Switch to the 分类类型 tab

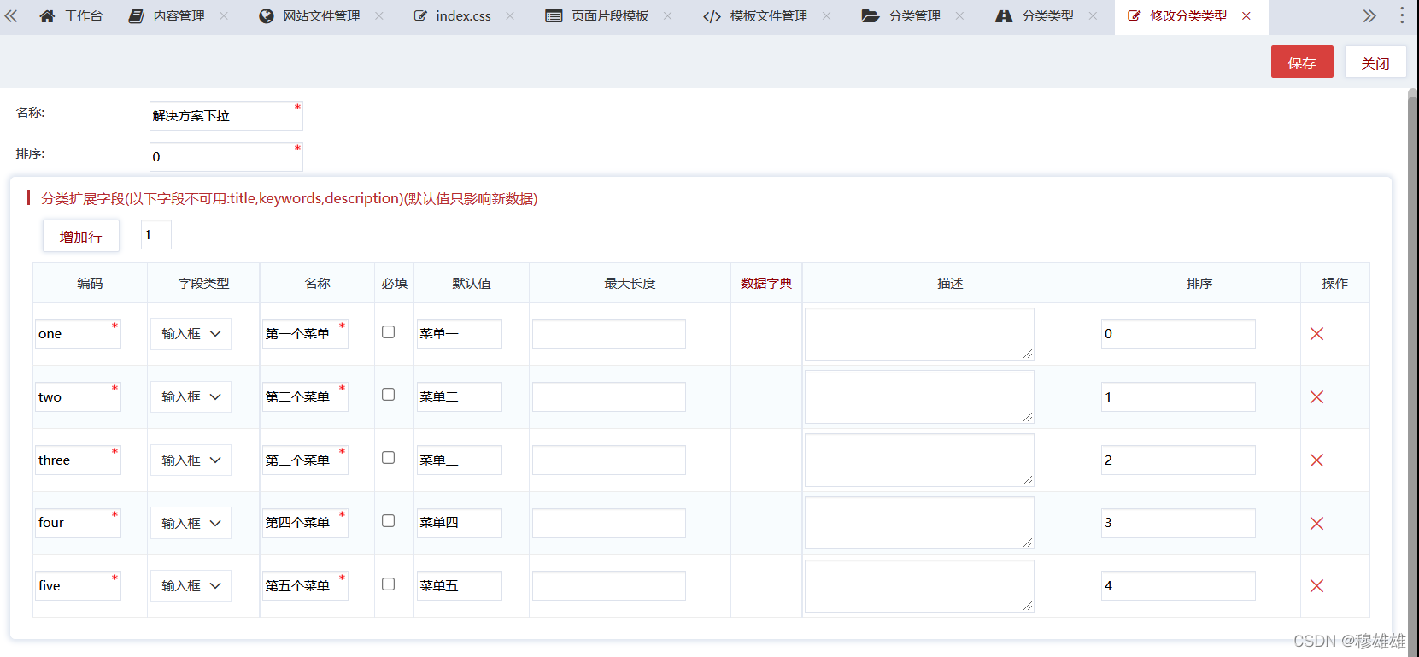coord(1035,16)
